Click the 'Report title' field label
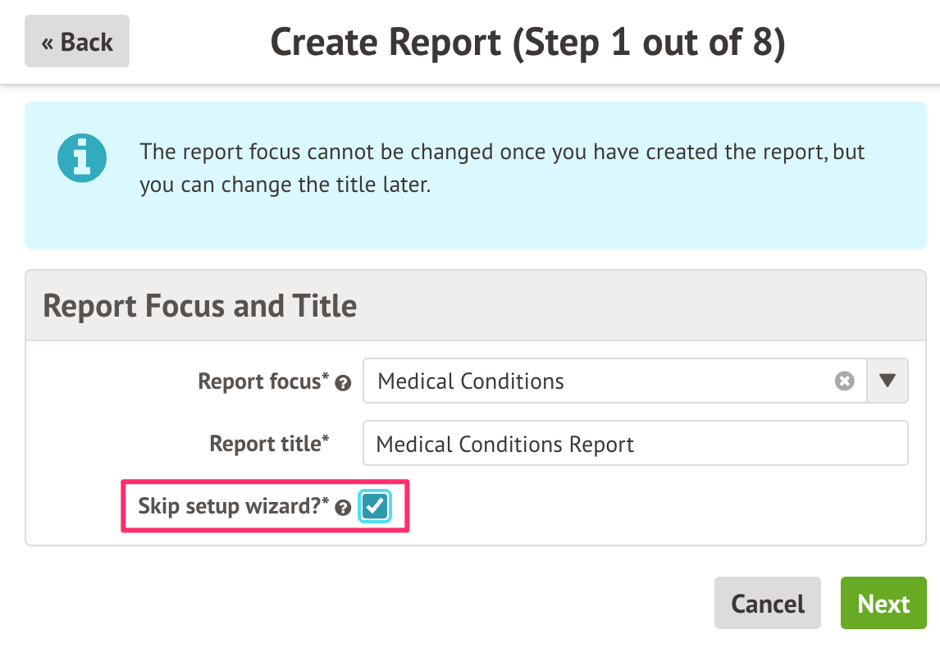The height and width of the screenshot is (648, 940). point(265,444)
